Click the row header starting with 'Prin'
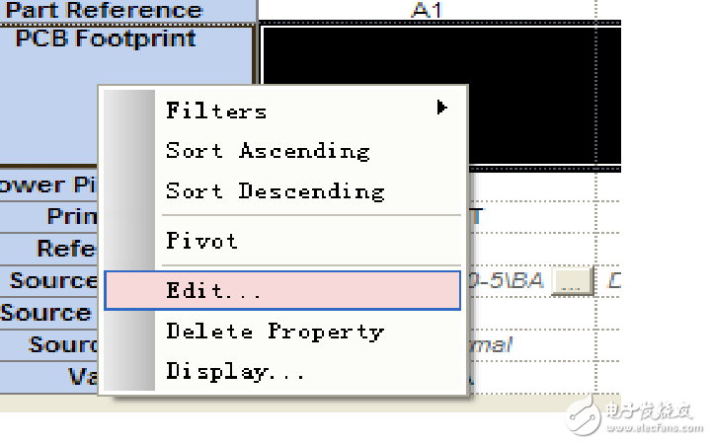711x444 pixels. point(72,216)
